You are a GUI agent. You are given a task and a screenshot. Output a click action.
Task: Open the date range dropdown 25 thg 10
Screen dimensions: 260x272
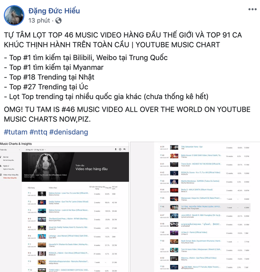coord(36,150)
